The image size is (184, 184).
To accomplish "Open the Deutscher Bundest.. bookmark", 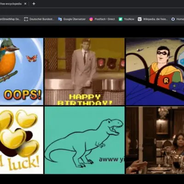I will pyautogui.click(x=39, y=19).
